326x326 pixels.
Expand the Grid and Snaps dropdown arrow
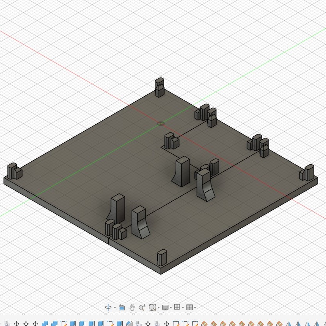(183, 308)
